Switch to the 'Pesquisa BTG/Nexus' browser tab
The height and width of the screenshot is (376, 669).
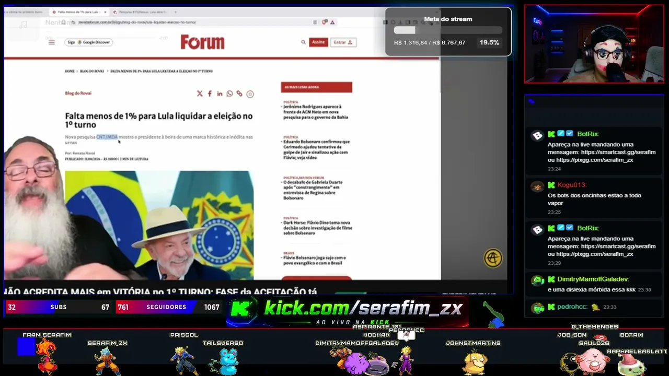pos(141,11)
